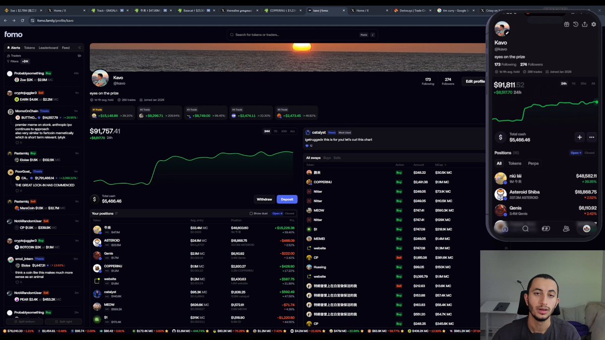
Task: Like MomoOnChain's thesis post heart
Action: pos(17,143)
